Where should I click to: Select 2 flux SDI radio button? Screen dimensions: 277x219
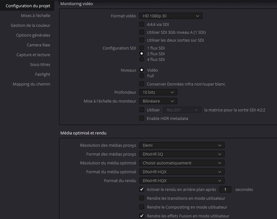coord(142,53)
